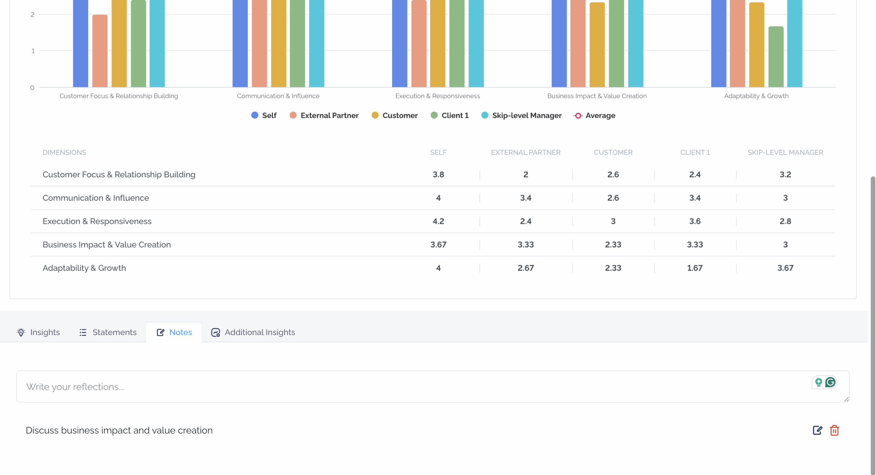Toggle Skip-level Manager legend entry

(x=521, y=115)
